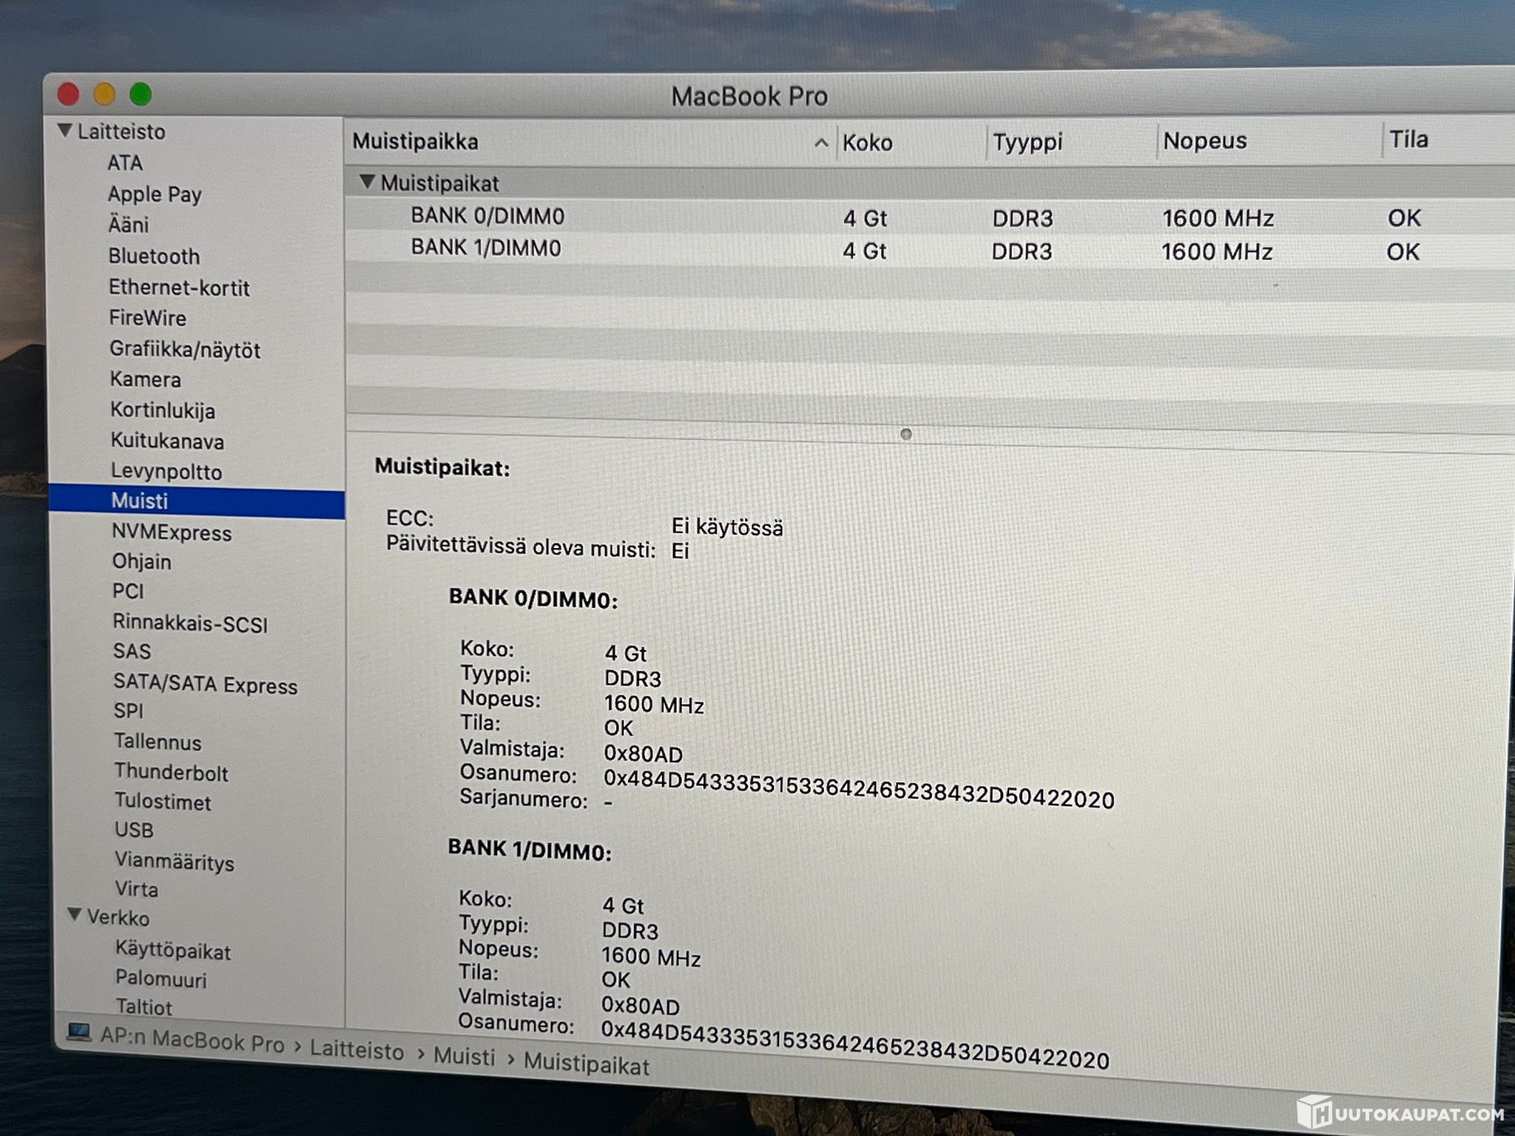Select Taltiot under Verkko

pyautogui.click(x=144, y=1007)
